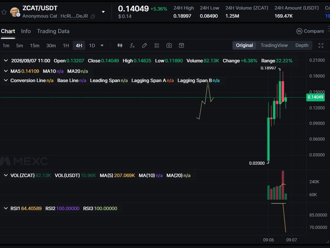This screenshot has height=248, width=330.
Task: Select the 1m timeframe
Action: point(6,46)
